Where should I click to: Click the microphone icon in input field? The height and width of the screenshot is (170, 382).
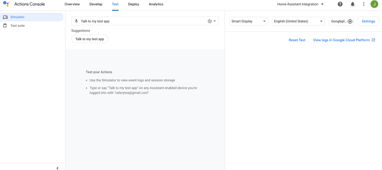tap(76, 21)
